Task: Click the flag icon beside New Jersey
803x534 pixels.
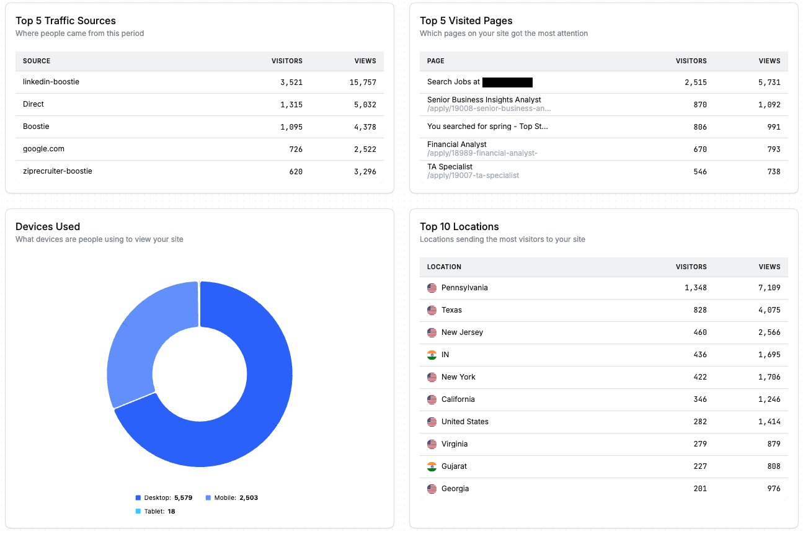Action: point(432,332)
